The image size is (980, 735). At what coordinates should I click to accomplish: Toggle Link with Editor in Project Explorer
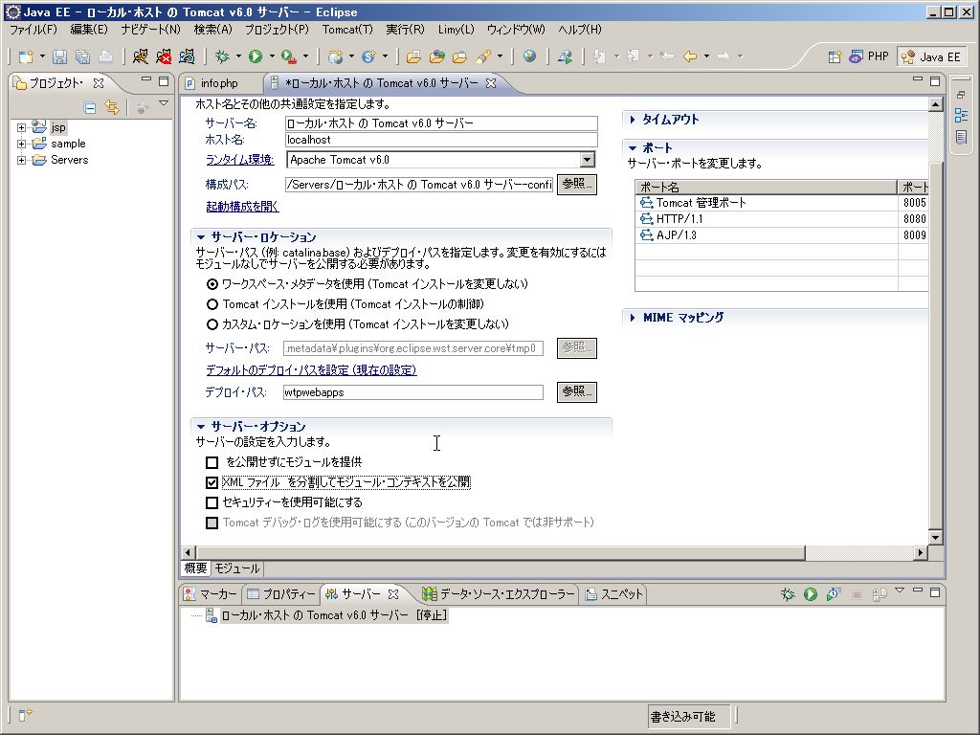pos(112,107)
